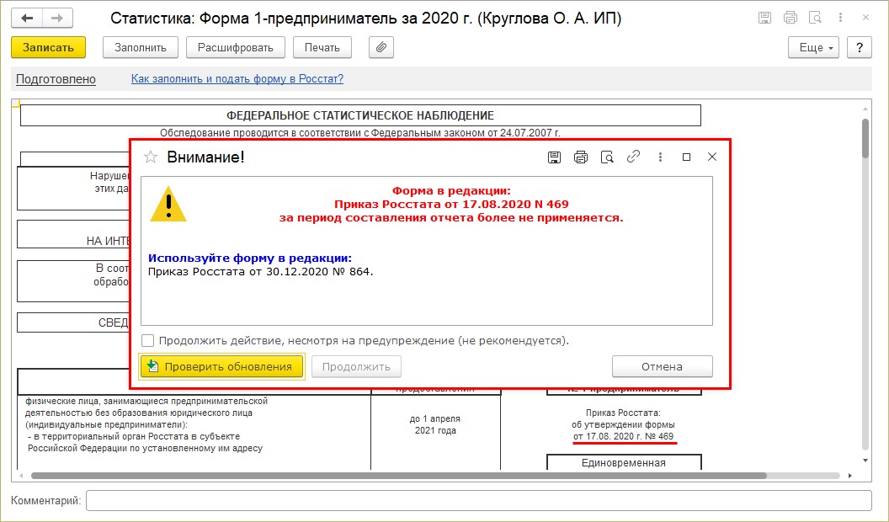
Task: Save icon in main window title bar
Action: [x=765, y=18]
